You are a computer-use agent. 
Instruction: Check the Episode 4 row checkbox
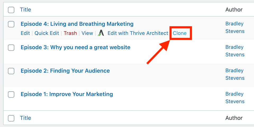click(11, 24)
